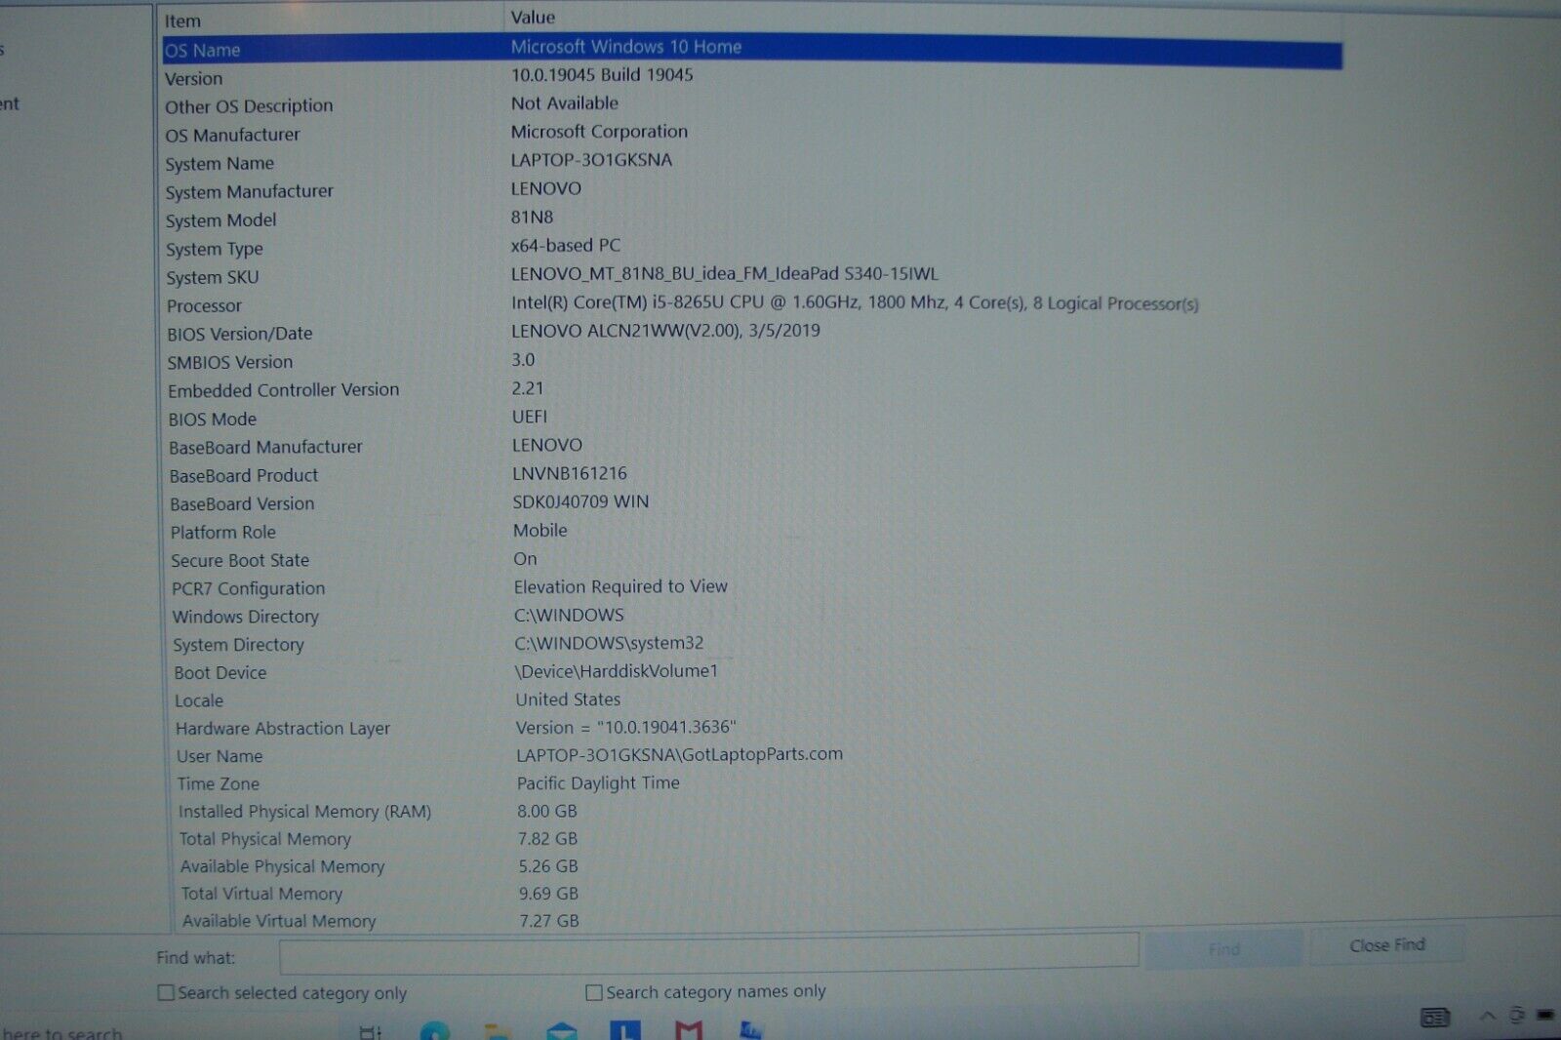Select the System Directory row
Screen dimensions: 1561x1040
click(752, 644)
